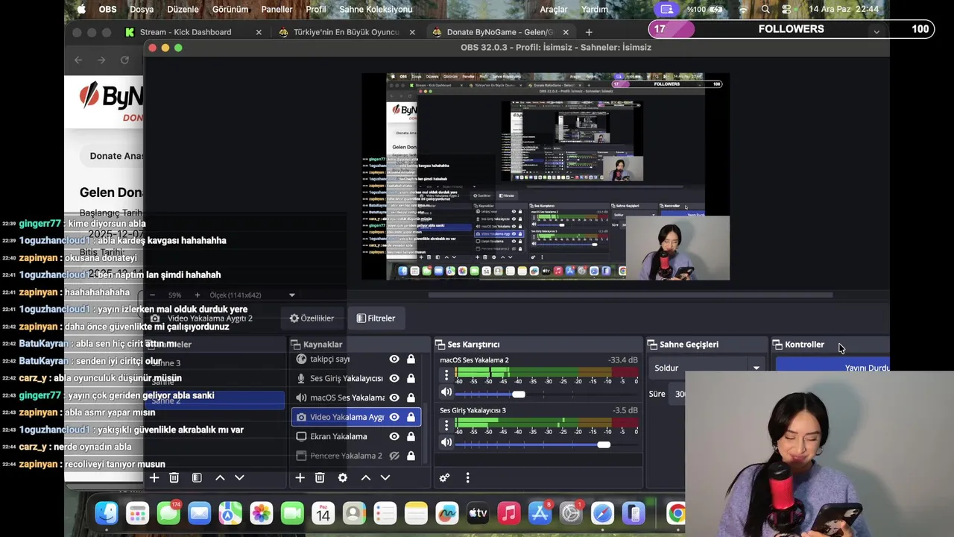Open scene filters icon in Sahneler toolbar

tap(197, 477)
